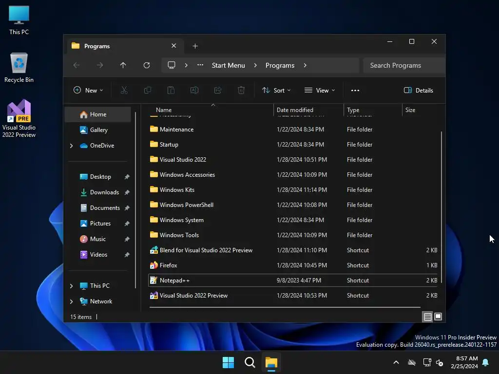Screen dimensions: 499x374
Task: Click the Share icon in toolbar
Action: pos(218,90)
